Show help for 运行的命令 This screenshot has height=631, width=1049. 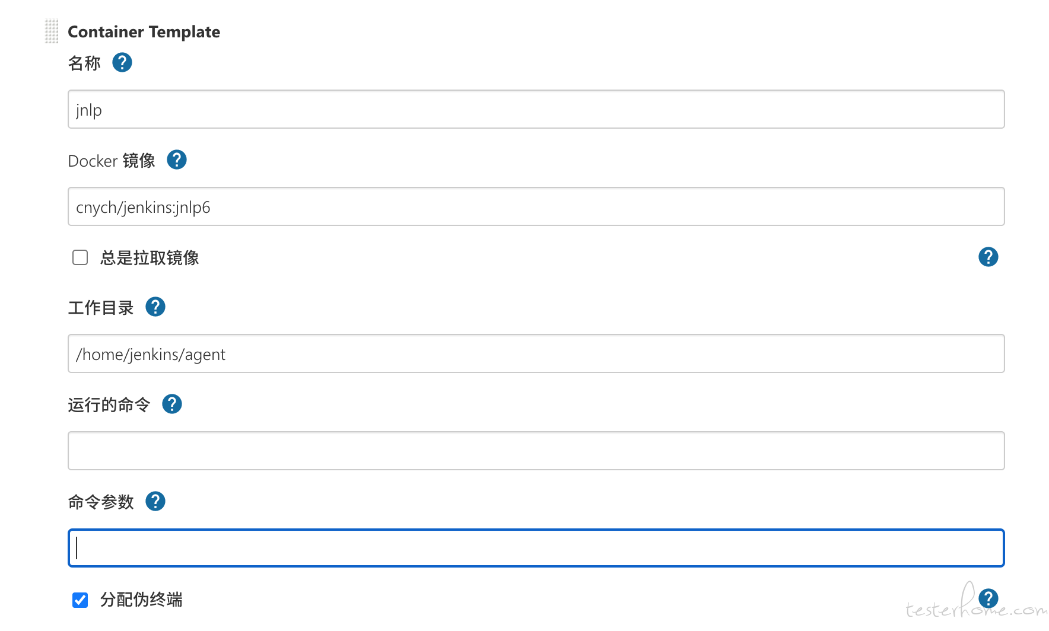tap(172, 404)
